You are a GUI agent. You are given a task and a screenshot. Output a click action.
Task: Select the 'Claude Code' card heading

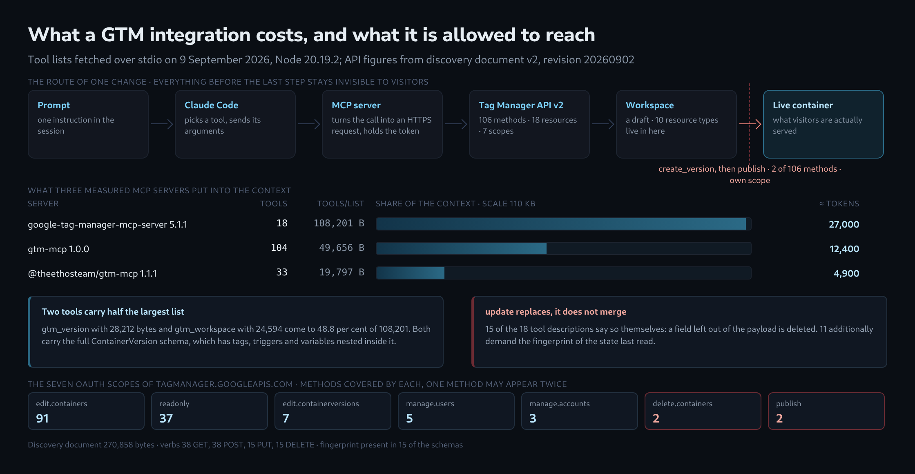pos(211,105)
